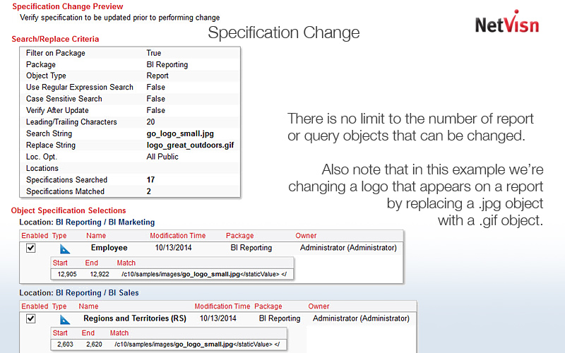Click the Package value BI Reporting in criteria

click(x=167, y=64)
